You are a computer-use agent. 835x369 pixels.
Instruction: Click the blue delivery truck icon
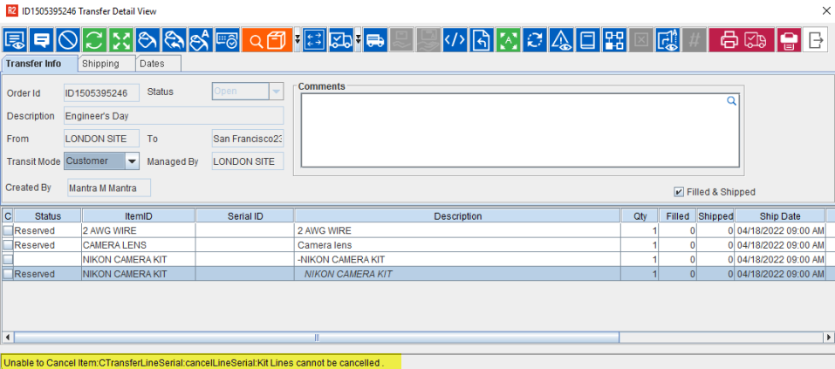(x=375, y=39)
